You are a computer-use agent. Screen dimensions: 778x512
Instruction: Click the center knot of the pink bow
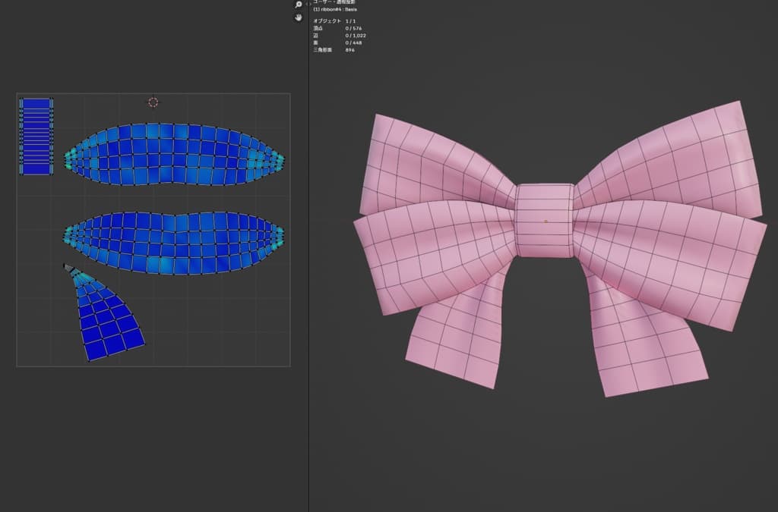pos(544,221)
